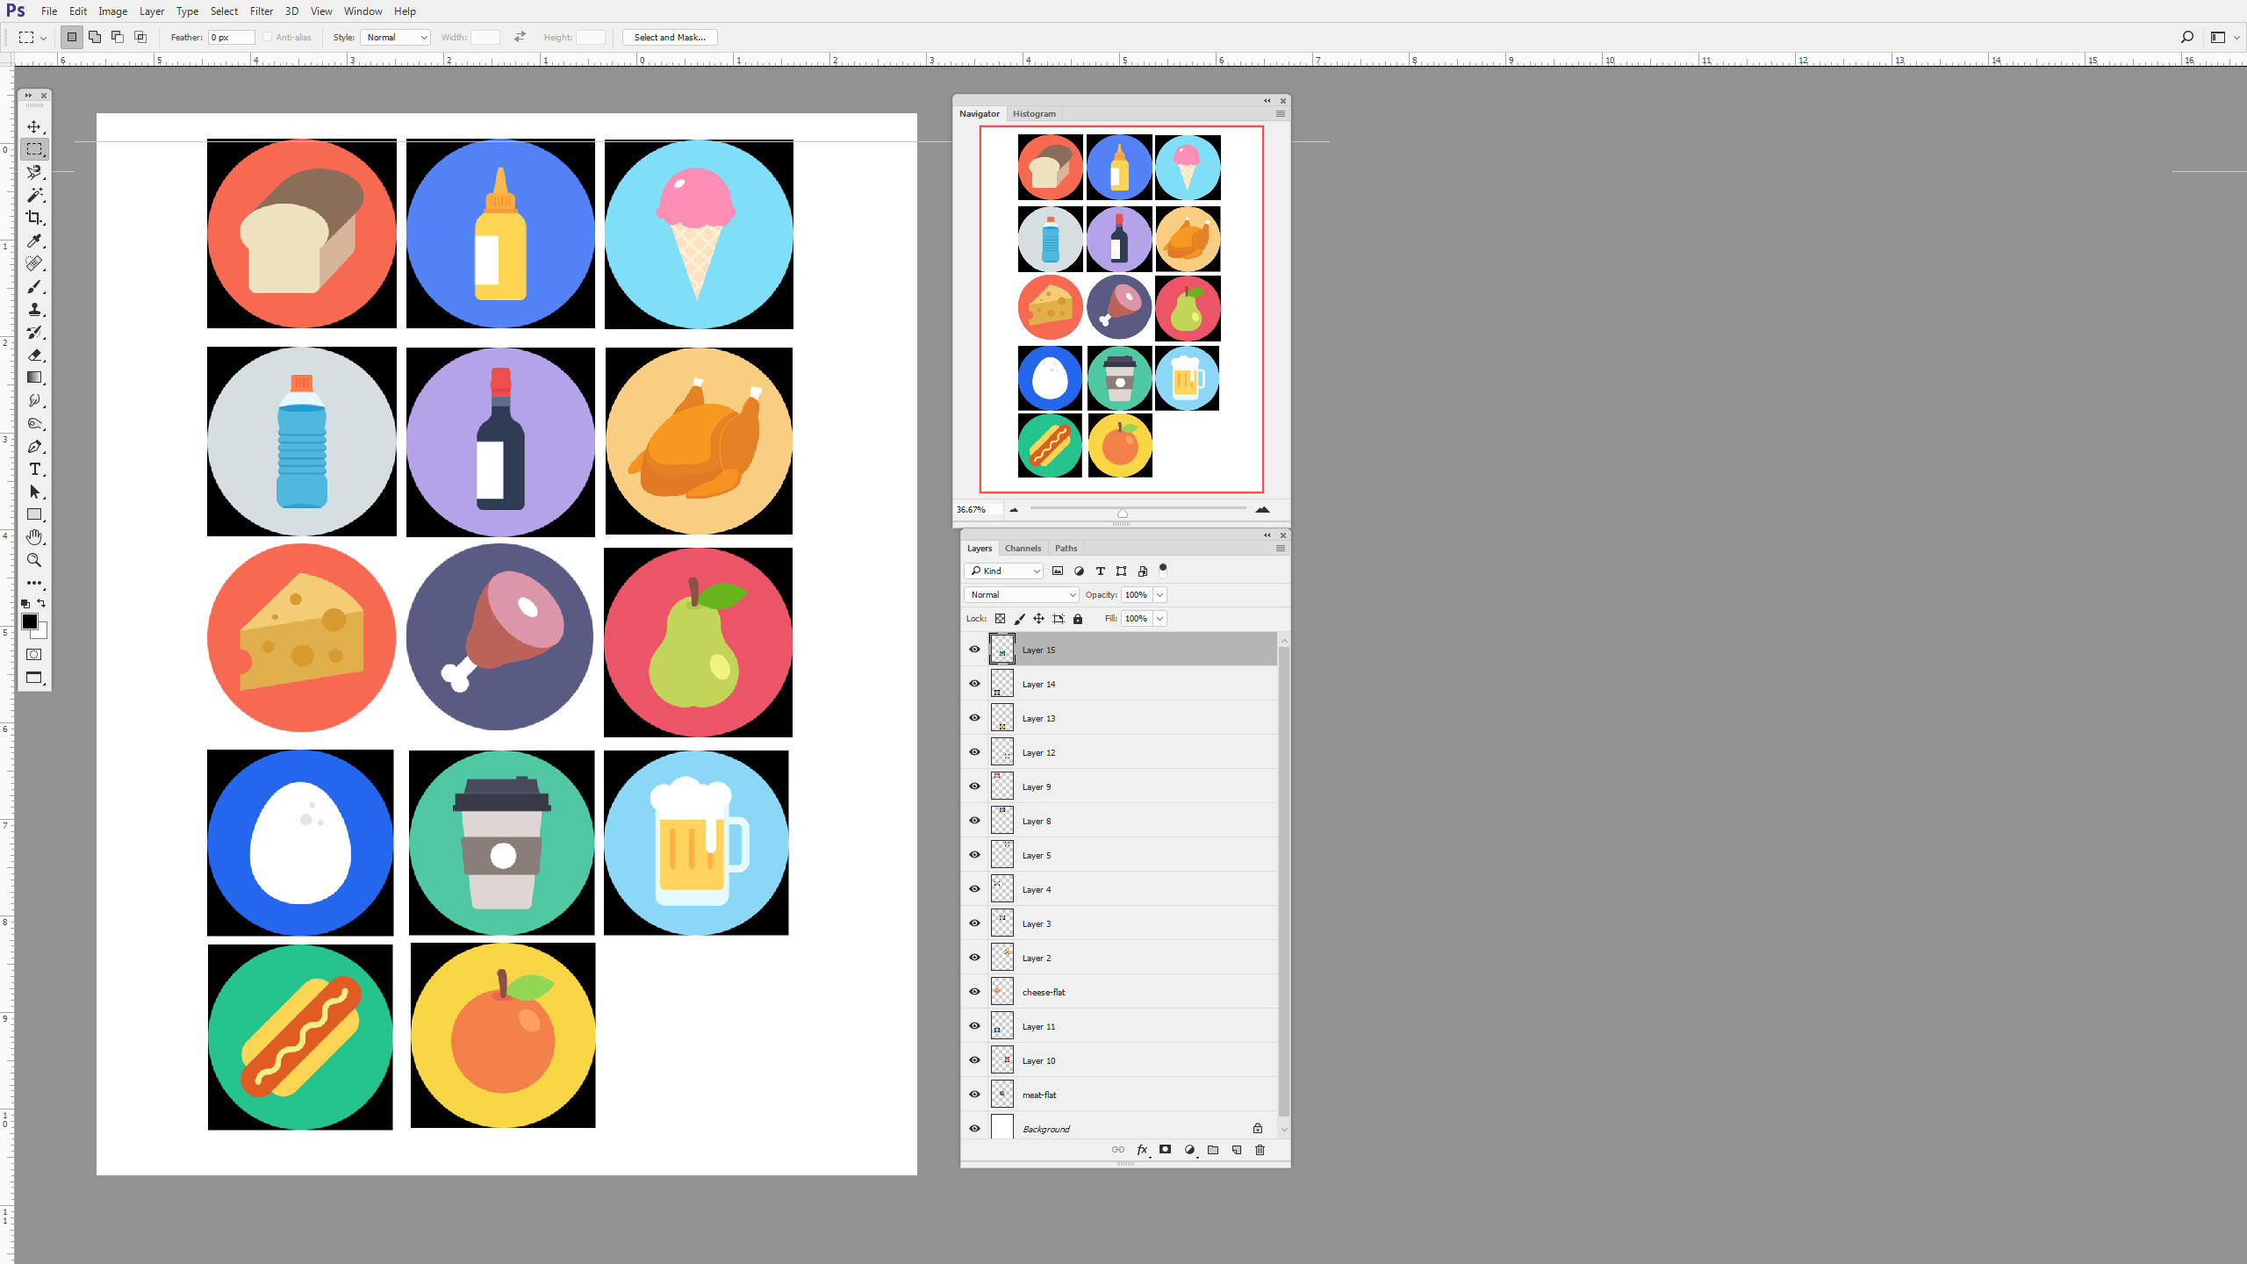Open the Filter menu
Viewport: 2247px width, 1264px height.
(262, 11)
